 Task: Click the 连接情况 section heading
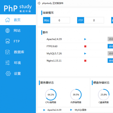click(x=48, y=13)
